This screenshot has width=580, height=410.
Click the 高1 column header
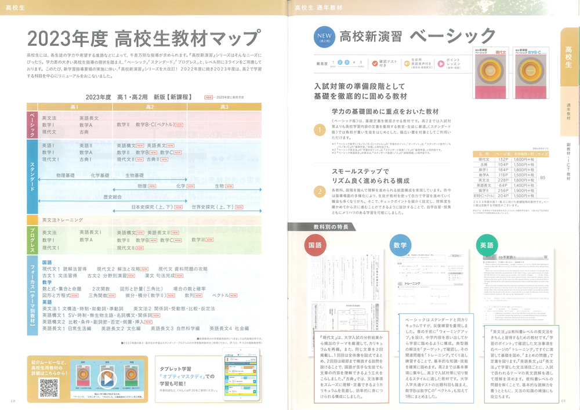pyautogui.click(x=75, y=107)
